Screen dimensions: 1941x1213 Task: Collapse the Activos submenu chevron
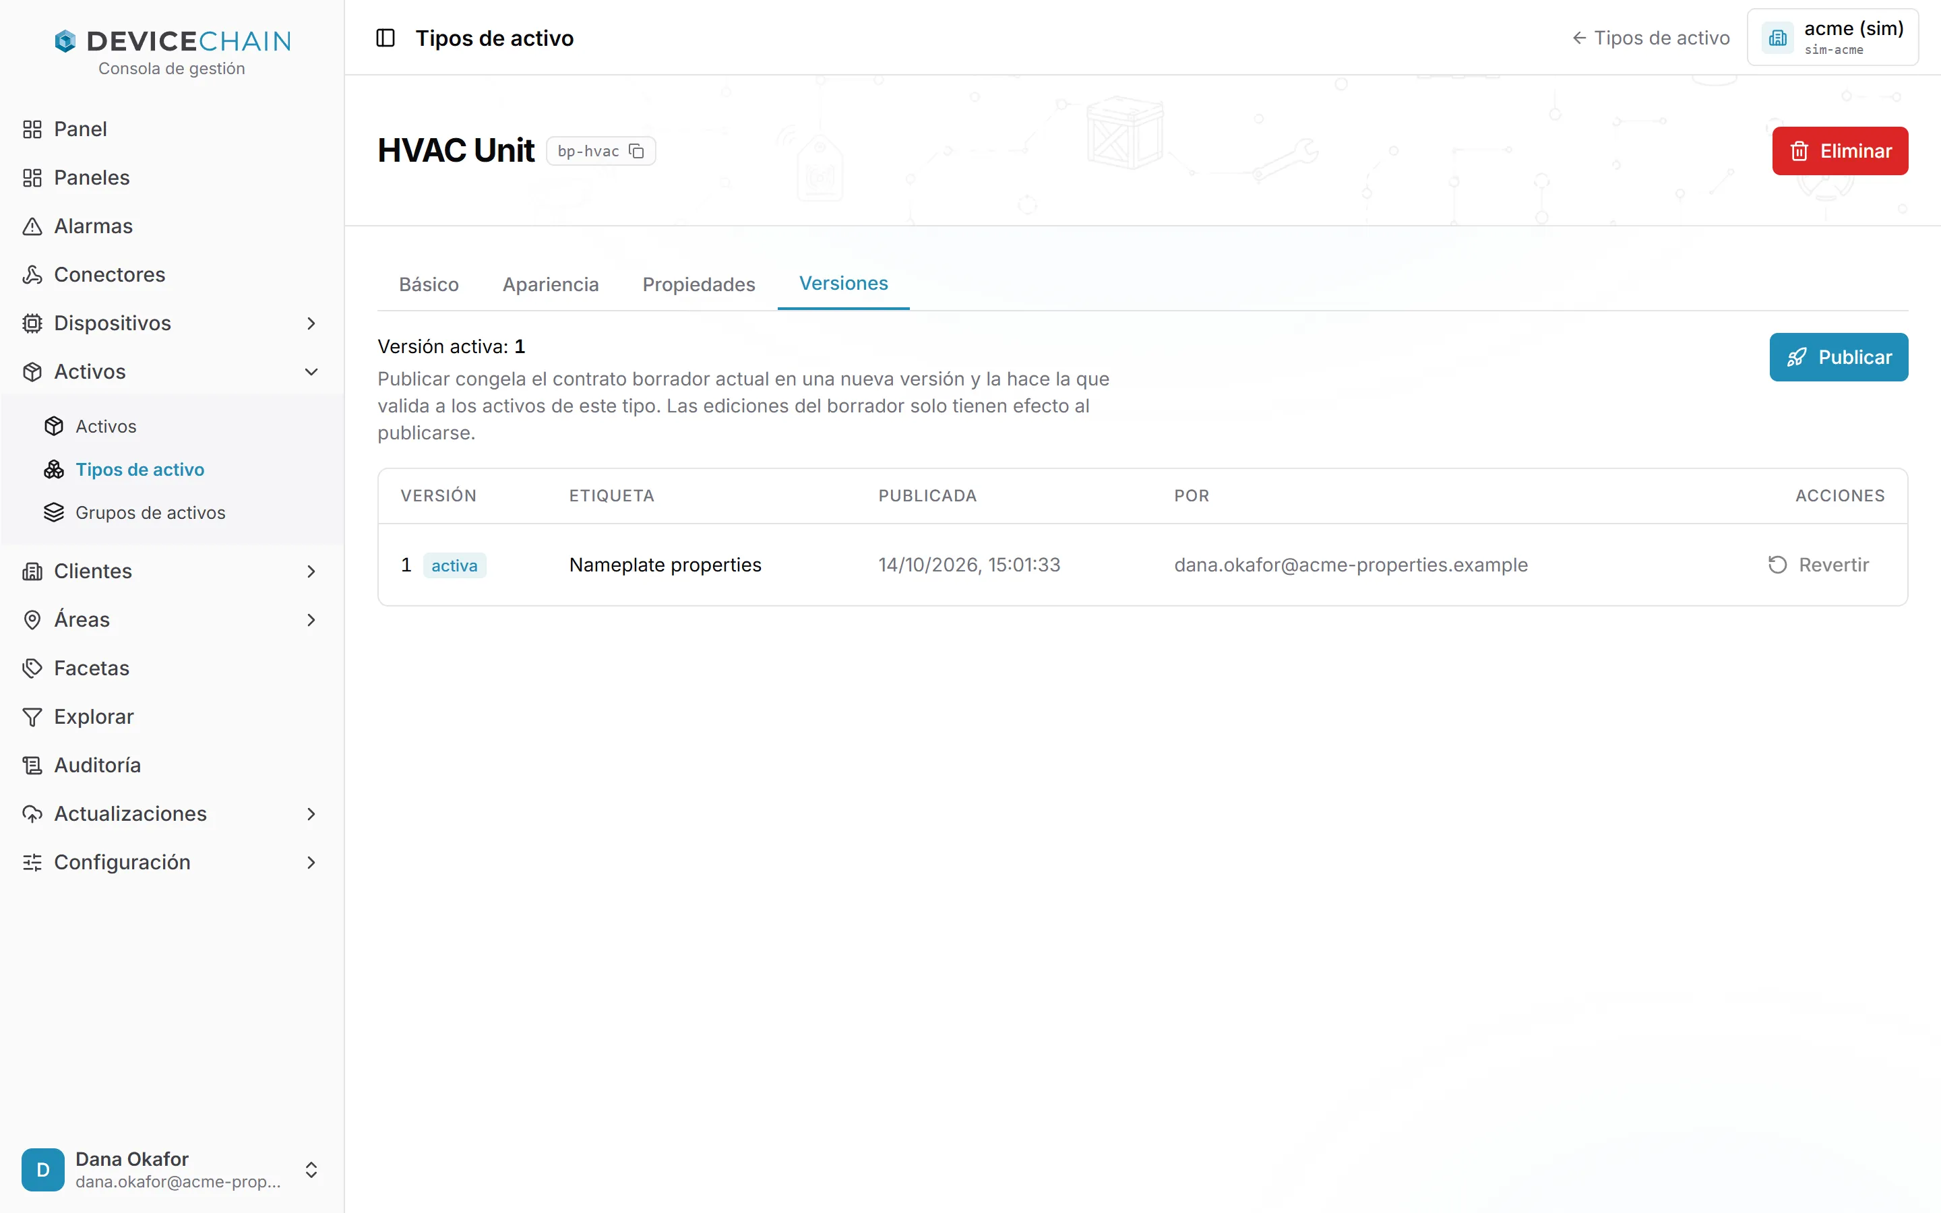(x=311, y=371)
